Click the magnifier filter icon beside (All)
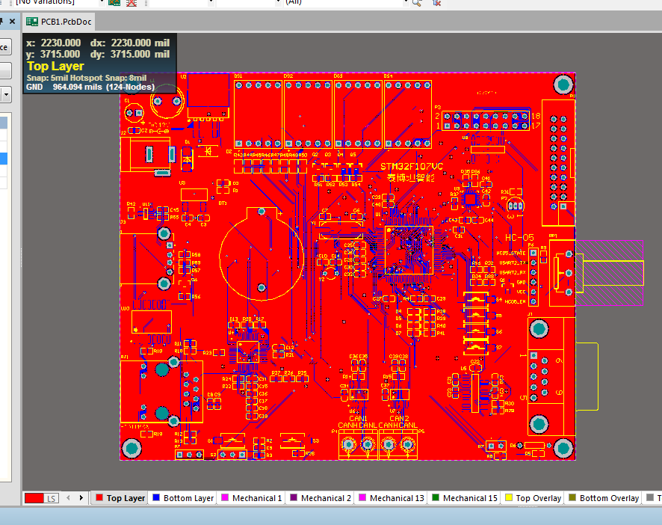The width and height of the screenshot is (662, 525). tap(415, 3)
